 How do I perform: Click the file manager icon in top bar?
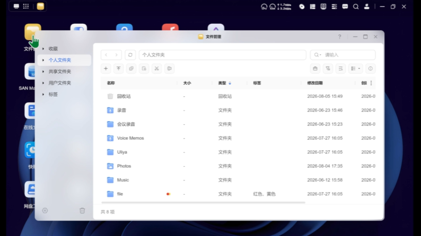click(x=40, y=6)
